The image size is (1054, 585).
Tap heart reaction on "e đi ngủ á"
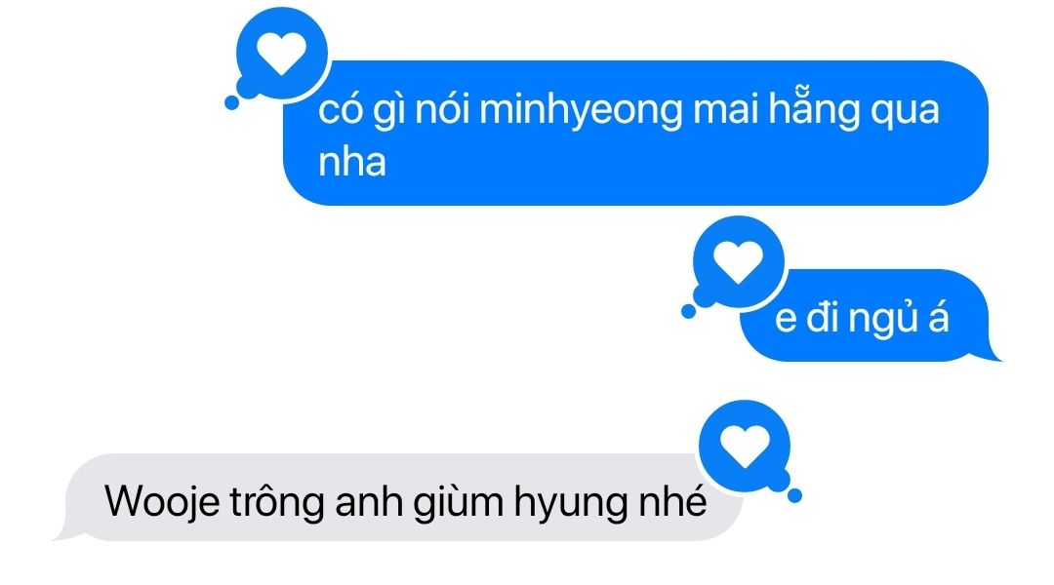[738, 262]
